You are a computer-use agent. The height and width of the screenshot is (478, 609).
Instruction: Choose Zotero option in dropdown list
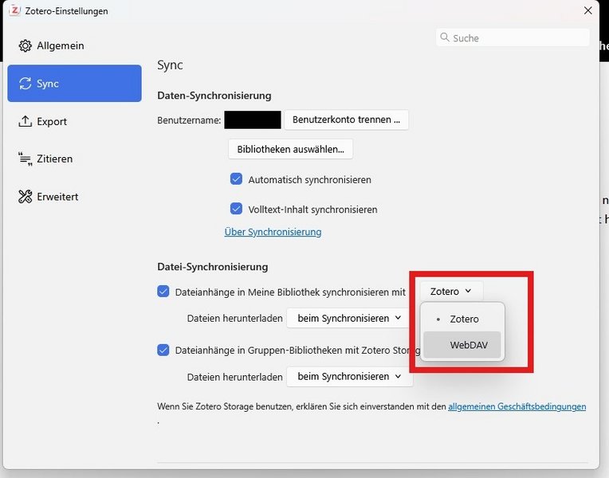click(x=464, y=319)
